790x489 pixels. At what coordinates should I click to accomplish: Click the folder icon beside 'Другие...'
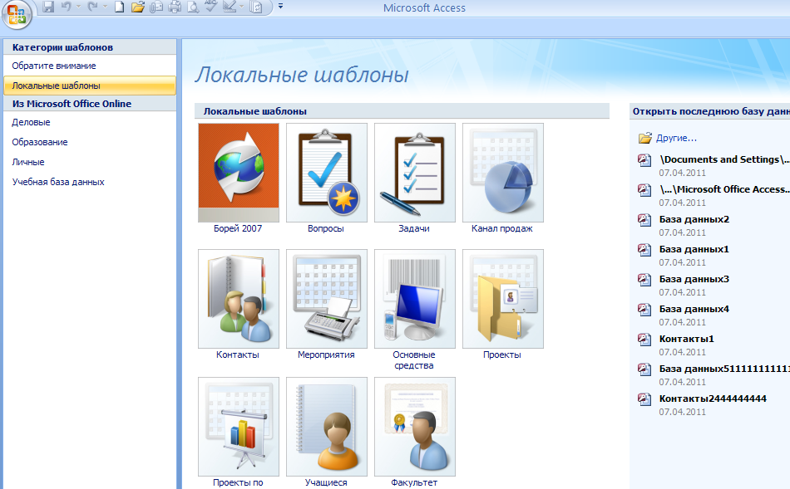tap(645, 138)
